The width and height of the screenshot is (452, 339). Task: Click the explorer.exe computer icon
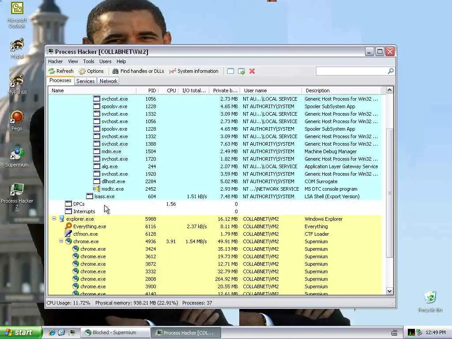click(61, 219)
